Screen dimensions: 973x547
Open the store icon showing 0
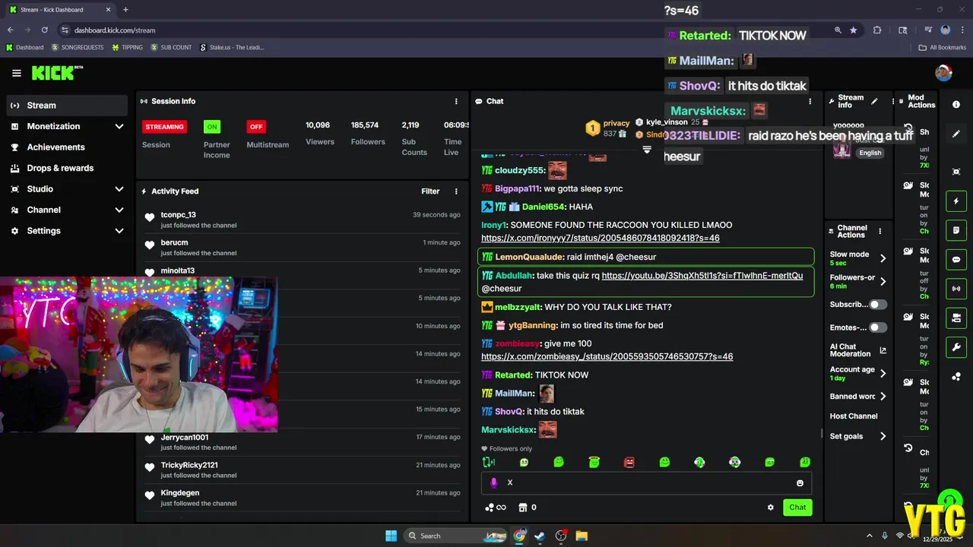(528, 507)
